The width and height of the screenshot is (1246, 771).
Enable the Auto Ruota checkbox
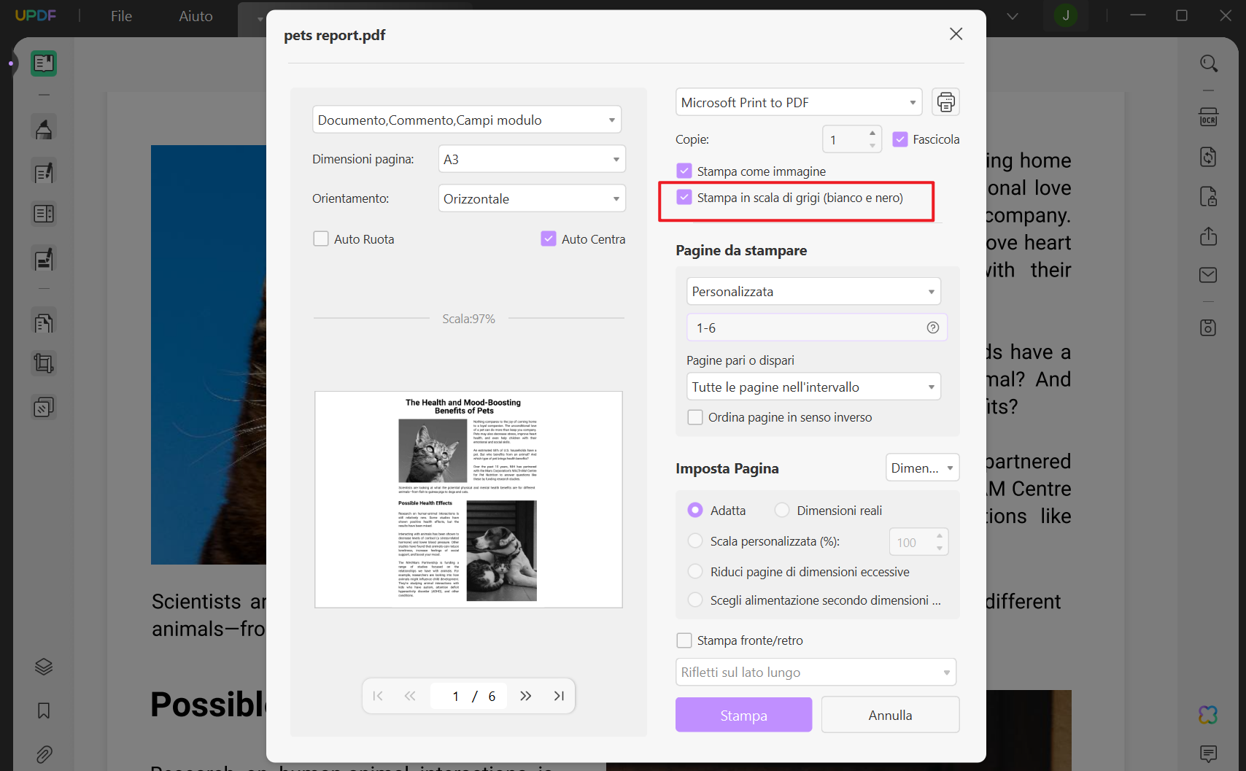(x=321, y=239)
